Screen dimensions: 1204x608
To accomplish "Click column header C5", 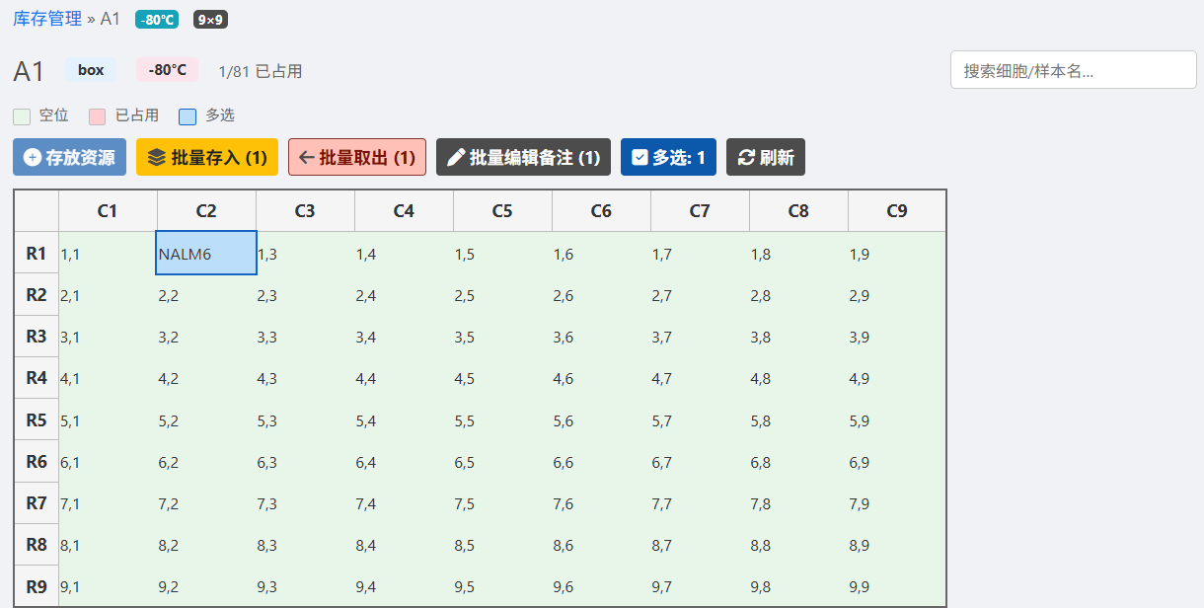I will tap(502, 210).
